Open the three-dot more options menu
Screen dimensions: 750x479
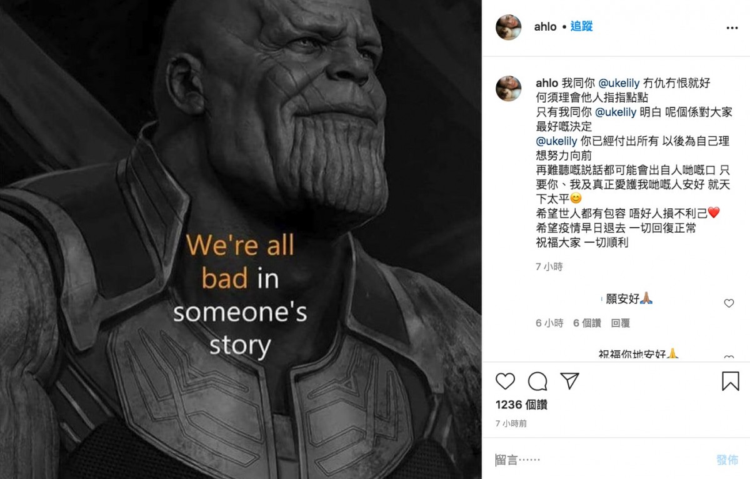point(732,28)
